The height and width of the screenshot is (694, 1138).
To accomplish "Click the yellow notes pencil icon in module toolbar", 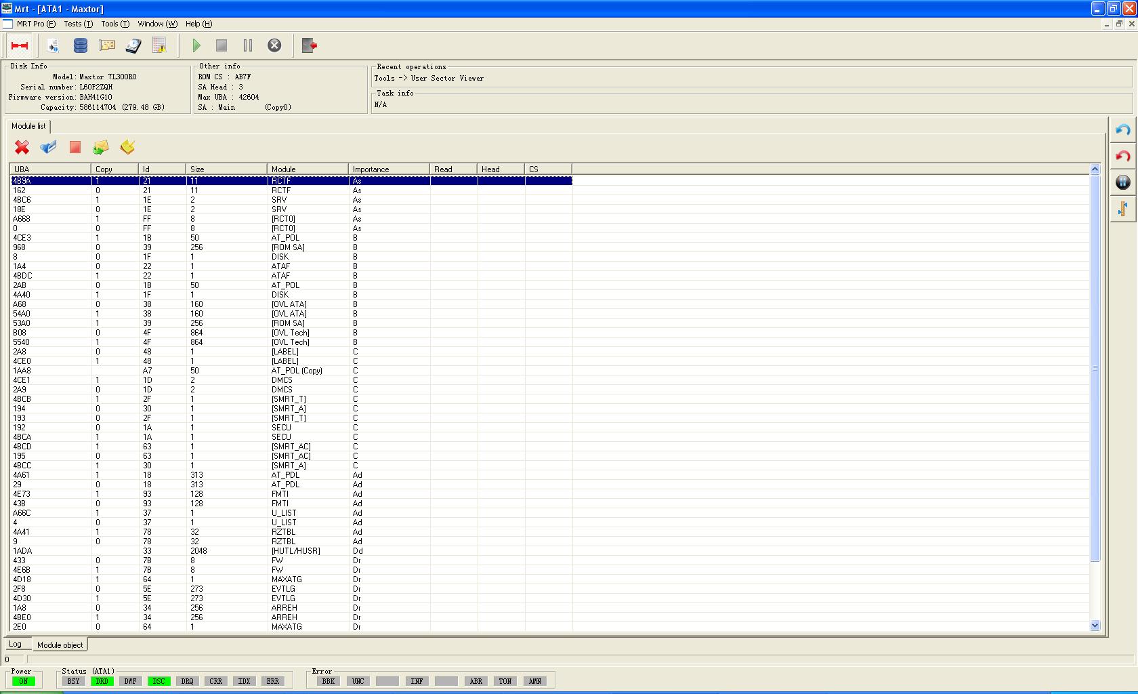I will (127, 147).
